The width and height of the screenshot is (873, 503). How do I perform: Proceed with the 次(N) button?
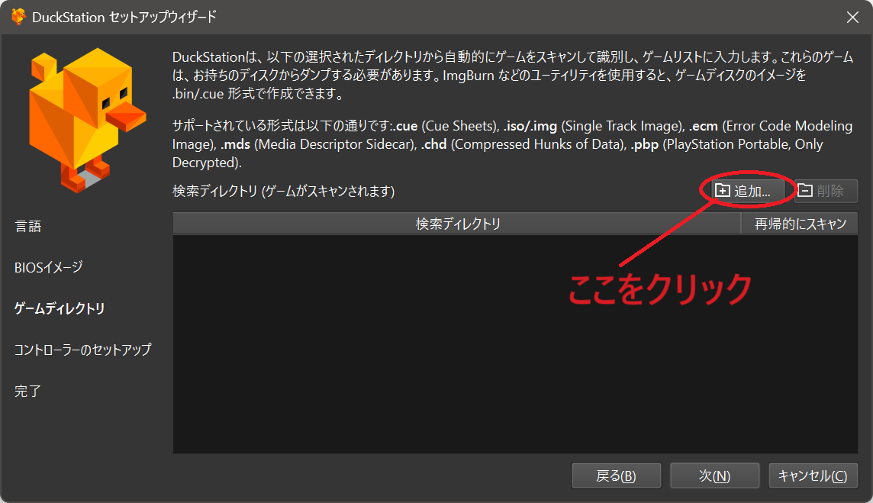(x=715, y=476)
